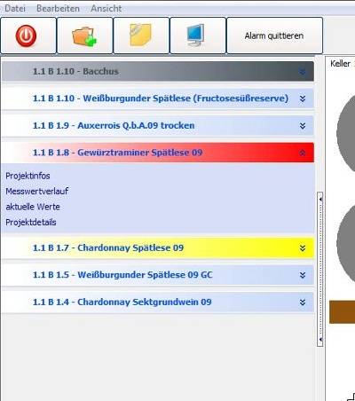
Task: Collapse the Gewürztraminer Spätlese 09 chevron
Action: tap(303, 153)
